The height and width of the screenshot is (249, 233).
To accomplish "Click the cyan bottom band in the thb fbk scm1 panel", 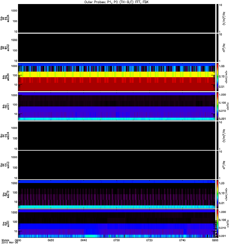I will (116, 119).
